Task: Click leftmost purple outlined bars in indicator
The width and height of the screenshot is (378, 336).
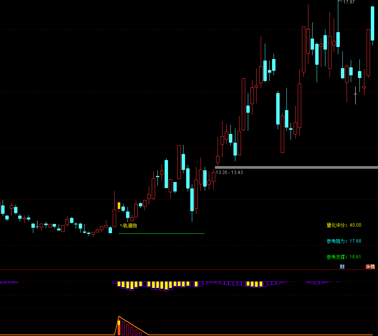Action: [x=9, y=282]
